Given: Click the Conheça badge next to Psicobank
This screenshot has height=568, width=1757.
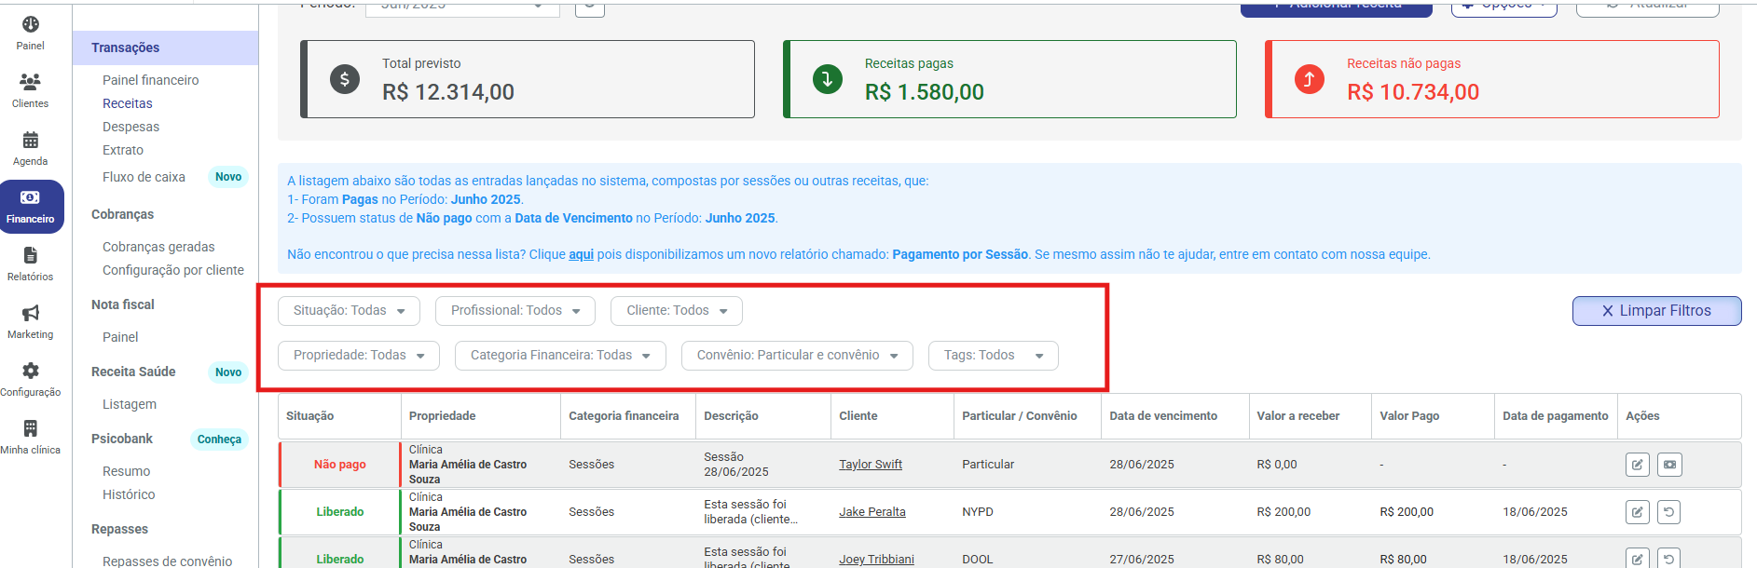Looking at the screenshot, I should click(x=219, y=440).
